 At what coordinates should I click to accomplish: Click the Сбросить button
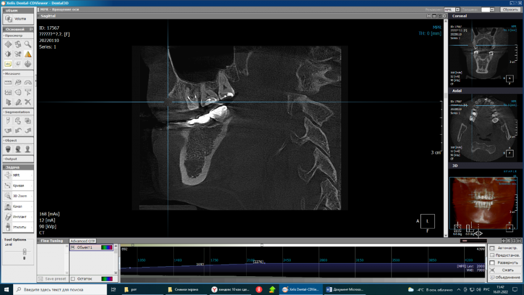tap(510, 9)
